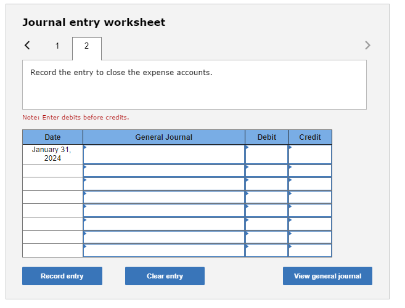Click the 'Enter debits before credits' note
The image size is (405, 308).
(x=76, y=118)
